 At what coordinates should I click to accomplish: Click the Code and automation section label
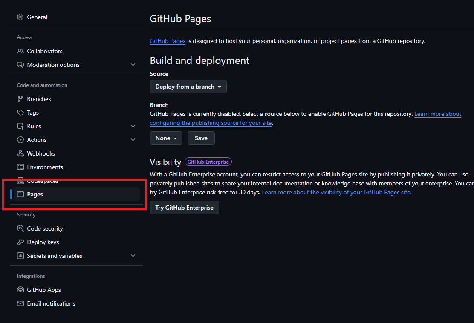(42, 85)
